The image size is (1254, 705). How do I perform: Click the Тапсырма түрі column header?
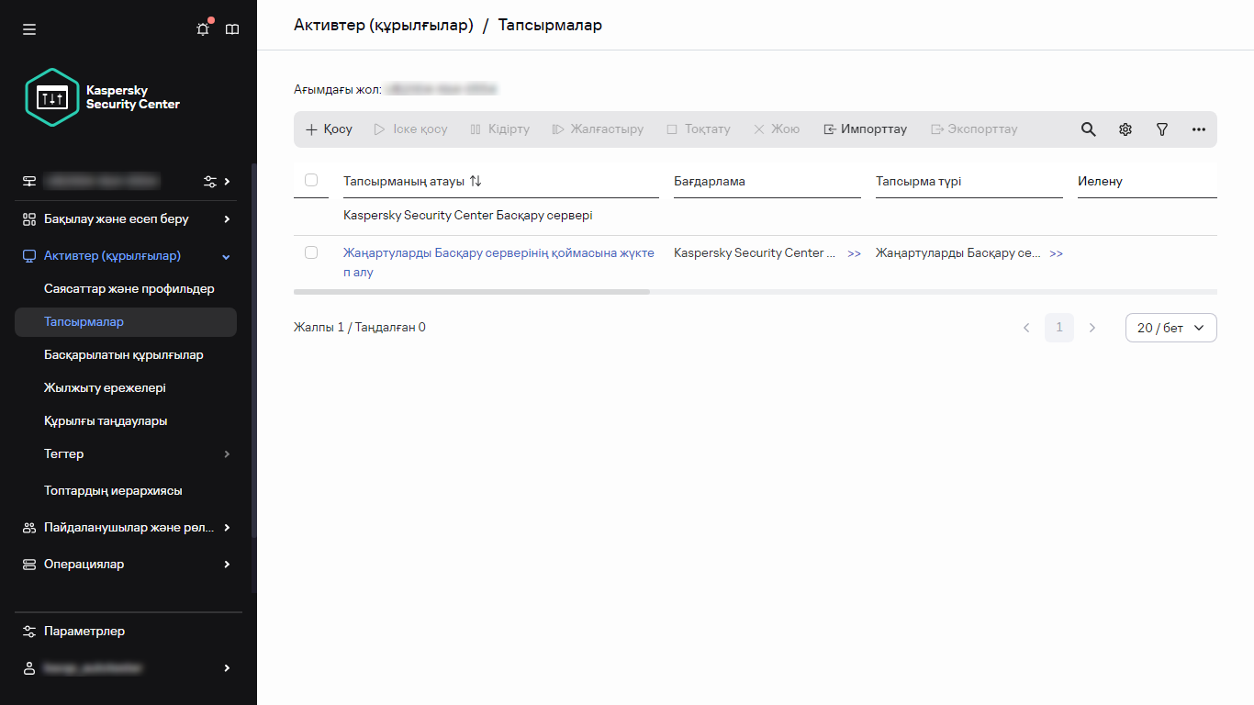tap(919, 181)
